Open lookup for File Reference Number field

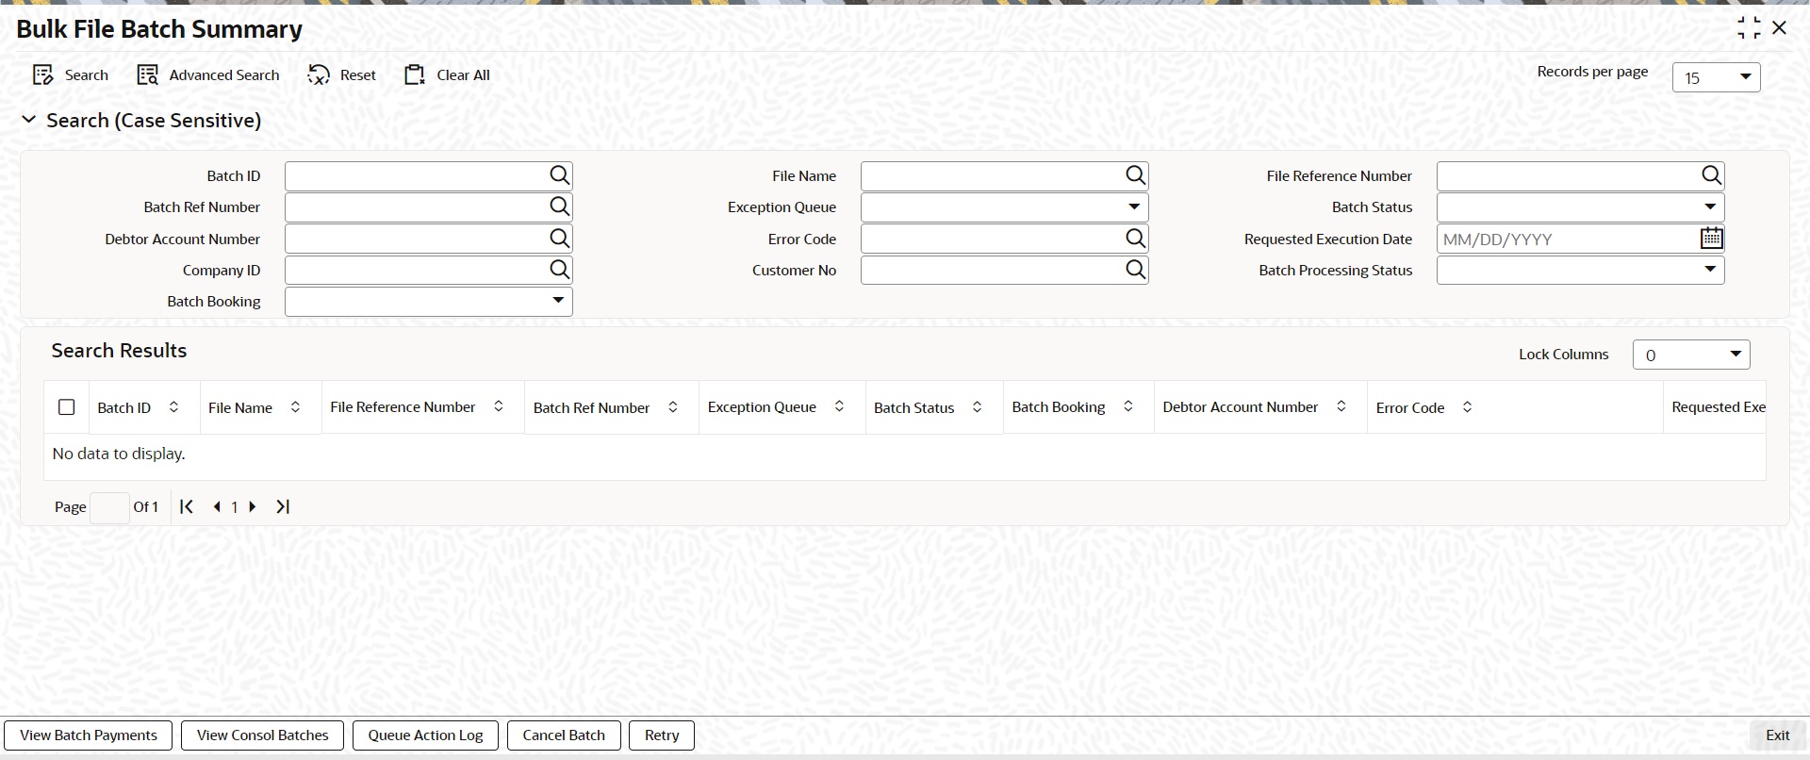[1711, 175]
